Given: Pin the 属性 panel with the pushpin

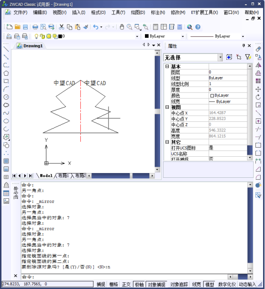Looking at the screenshot, I should click(243, 46).
